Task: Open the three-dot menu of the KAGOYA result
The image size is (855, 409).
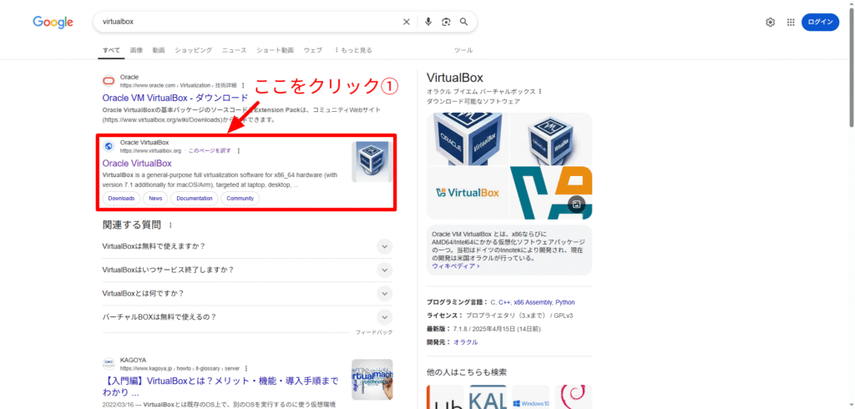Action: pyautogui.click(x=246, y=369)
